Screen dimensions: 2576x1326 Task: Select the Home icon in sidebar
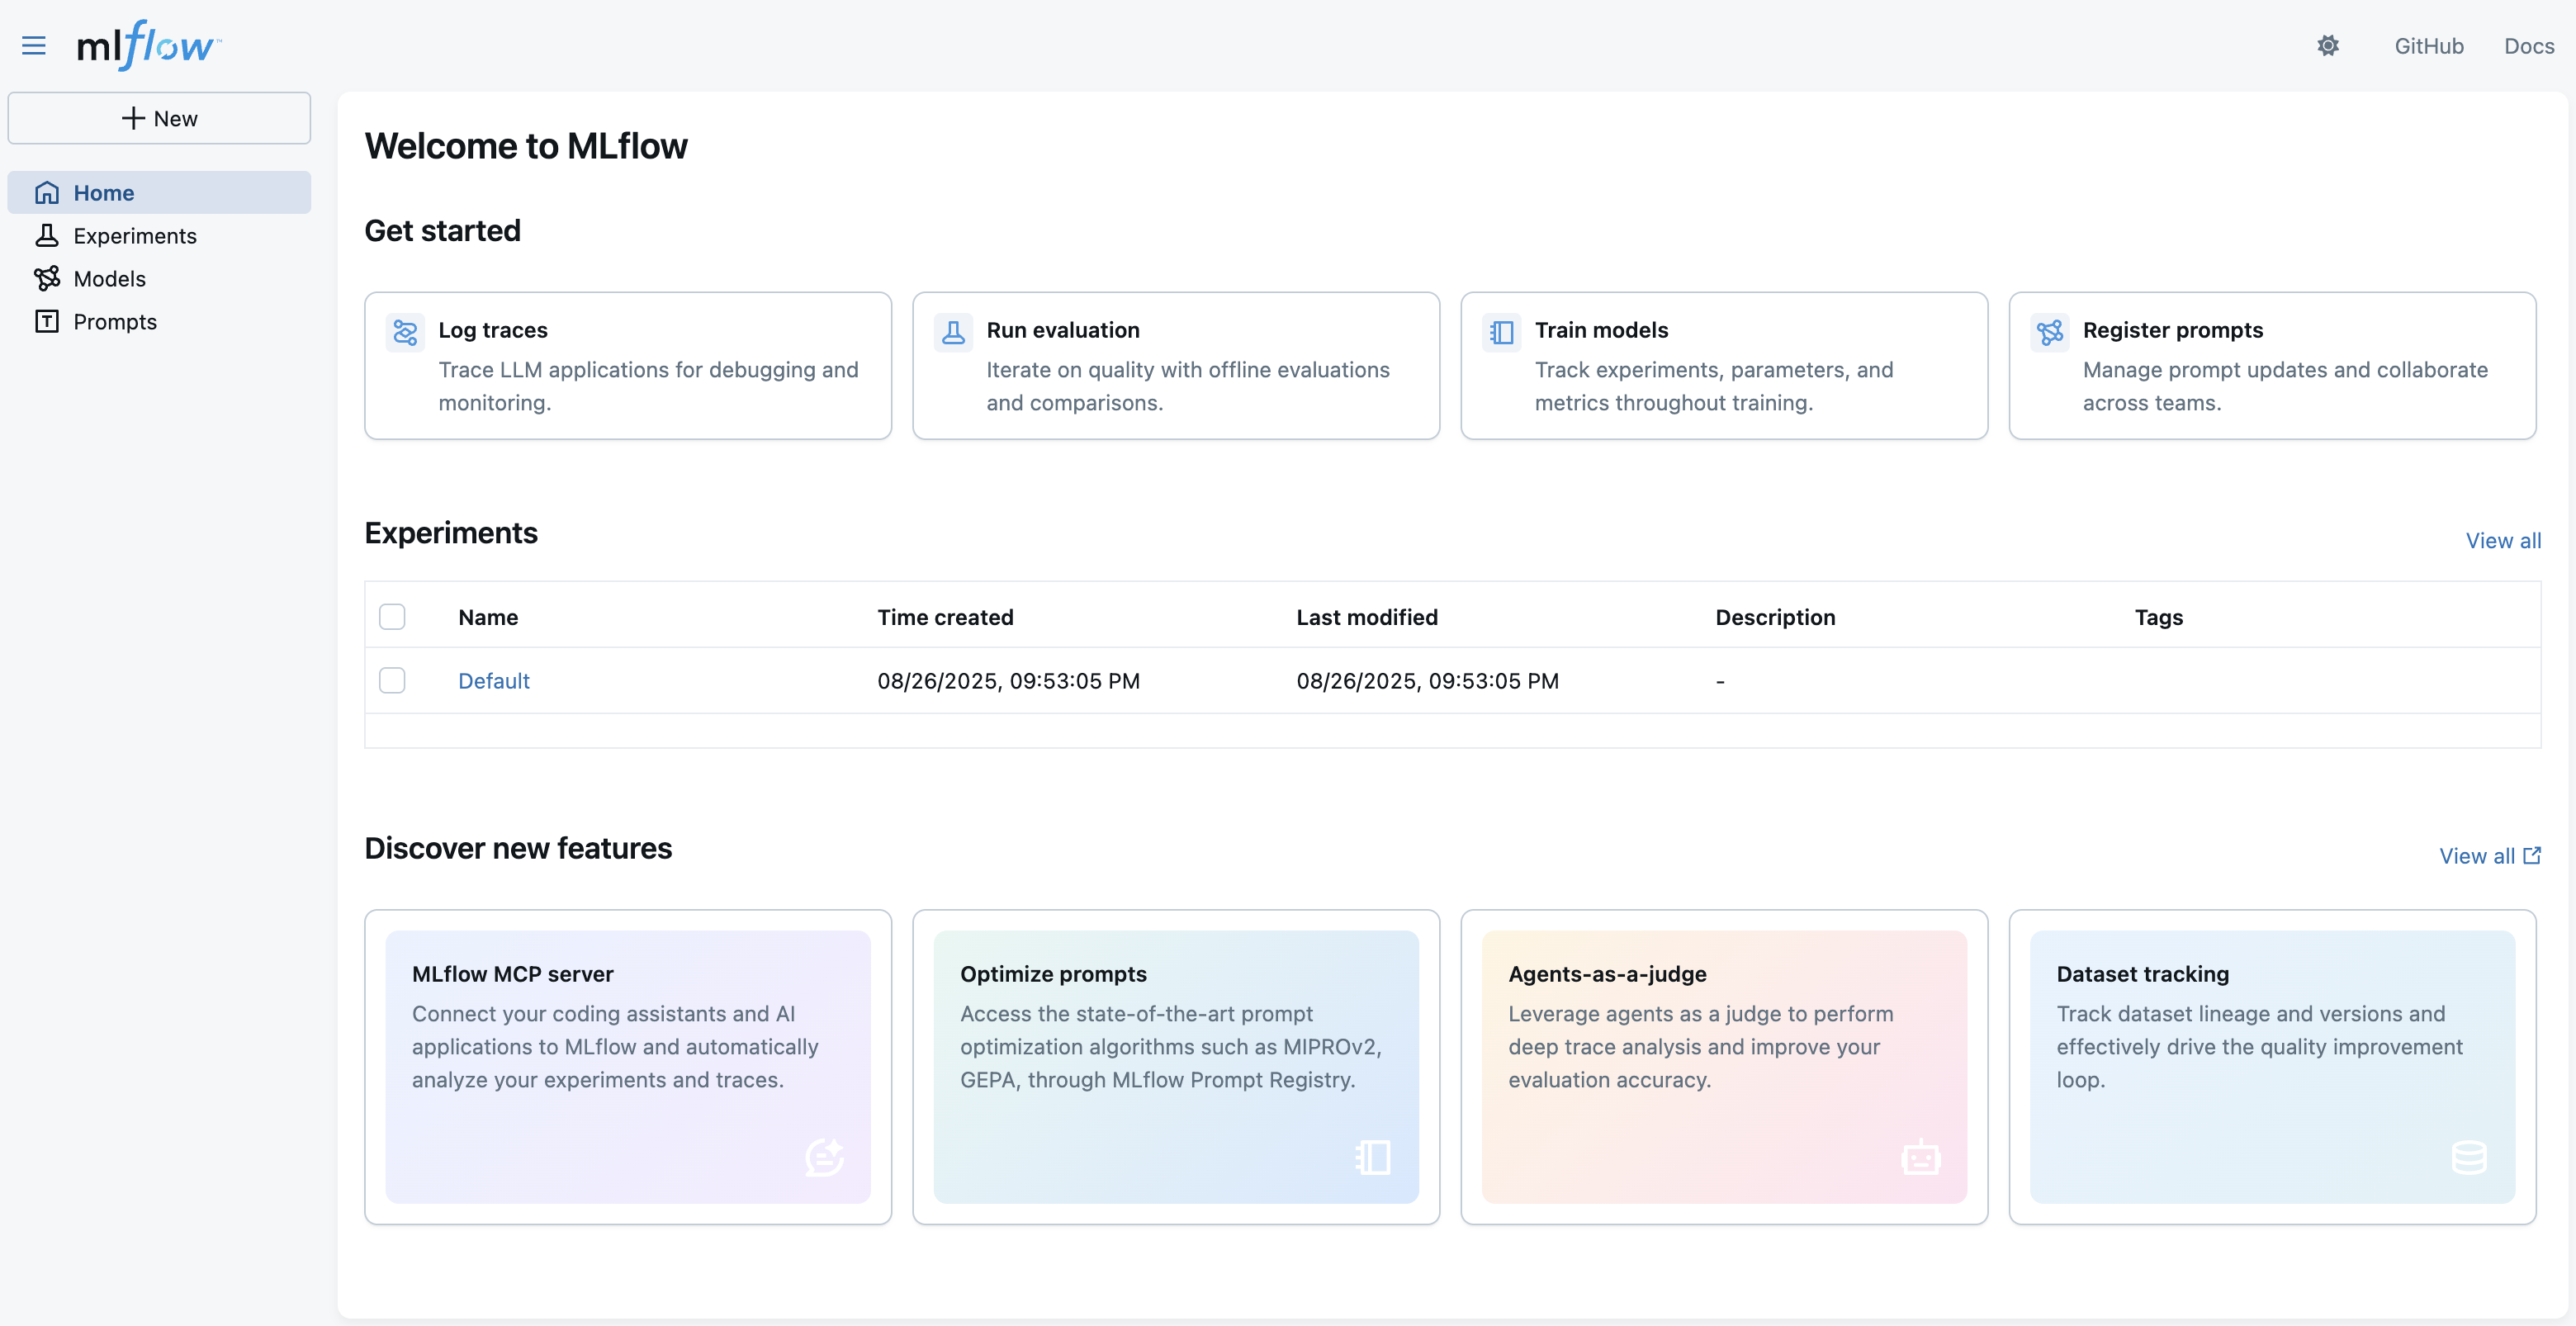47,192
